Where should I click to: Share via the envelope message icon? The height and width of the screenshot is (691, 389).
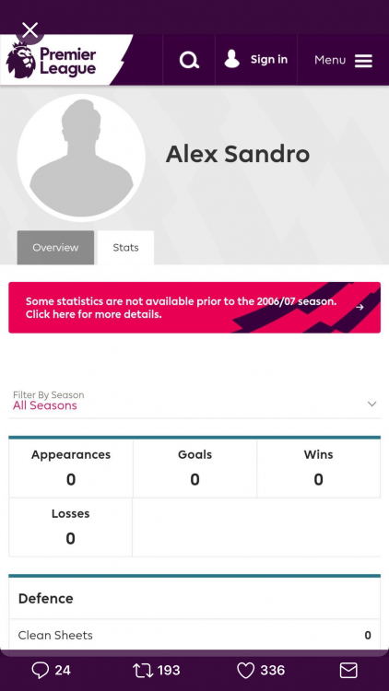[x=348, y=671]
